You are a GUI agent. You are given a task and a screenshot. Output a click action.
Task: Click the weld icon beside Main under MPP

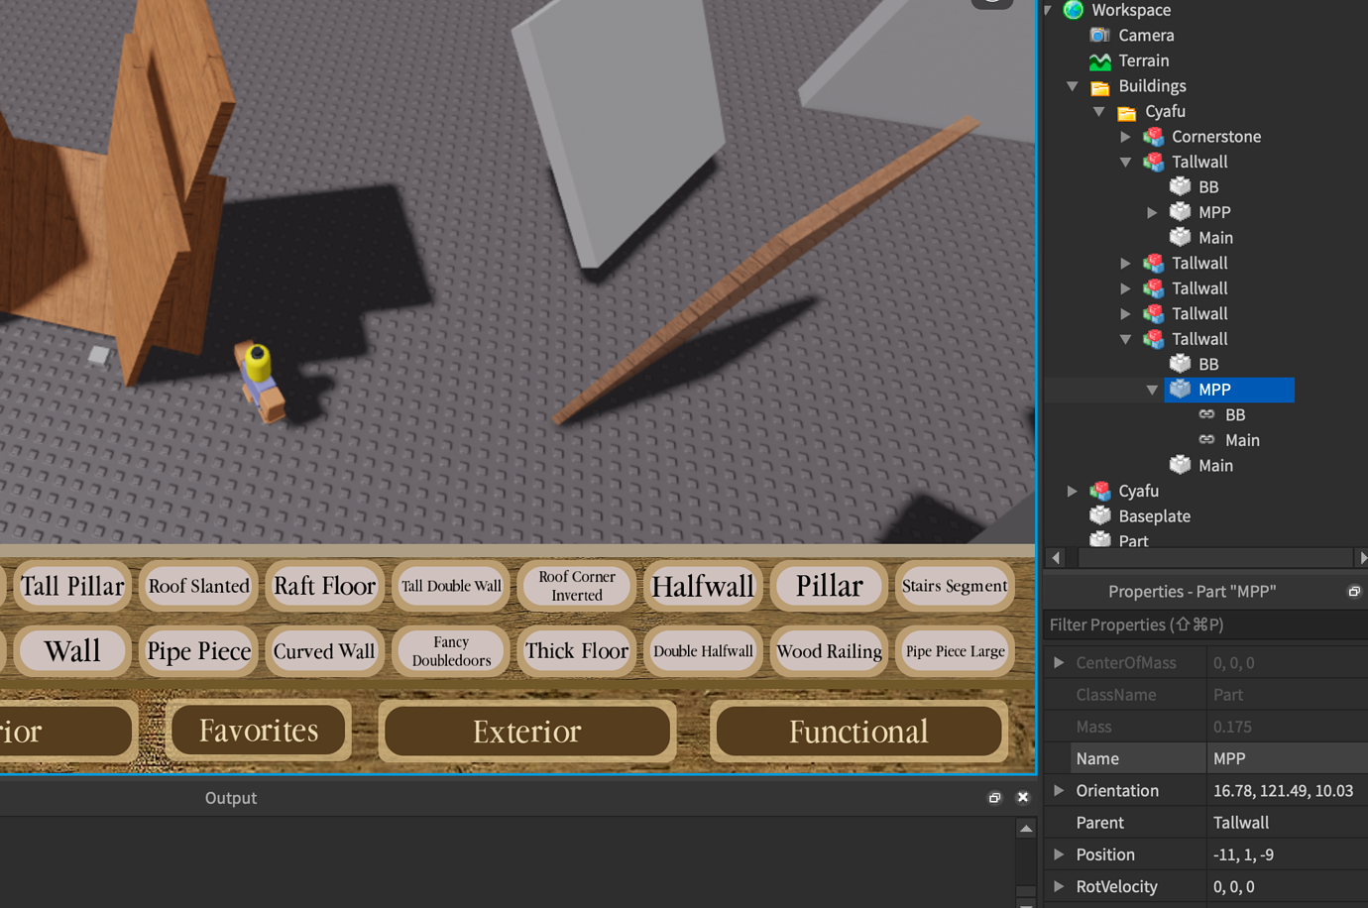click(1206, 440)
